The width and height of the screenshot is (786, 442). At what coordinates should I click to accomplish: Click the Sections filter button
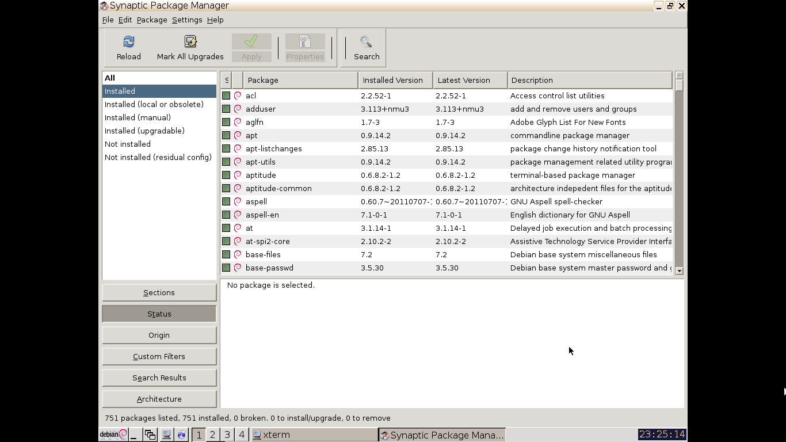159,293
